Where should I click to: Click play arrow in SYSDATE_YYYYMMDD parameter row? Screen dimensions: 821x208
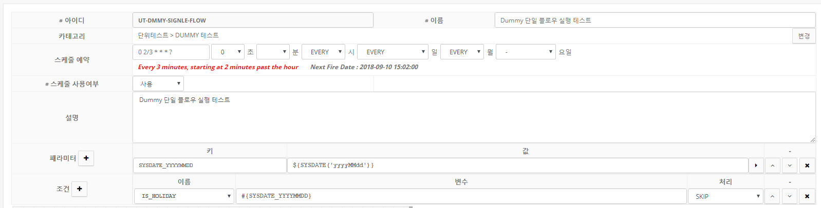click(756, 165)
